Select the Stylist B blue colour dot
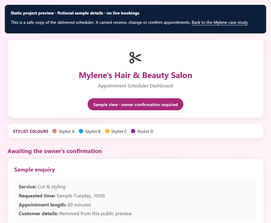Screen dimensions: 271x223 81,131
